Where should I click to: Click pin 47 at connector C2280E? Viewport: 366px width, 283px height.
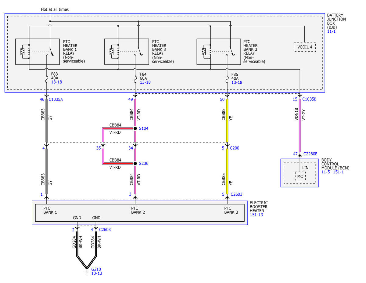click(x=295, y=154)
